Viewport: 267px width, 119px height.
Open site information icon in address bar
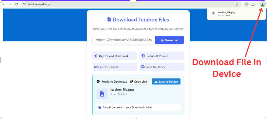coord(24,4)
